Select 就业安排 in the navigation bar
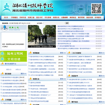The height and width of the screenshot is (105, 105). click(90, 17)
